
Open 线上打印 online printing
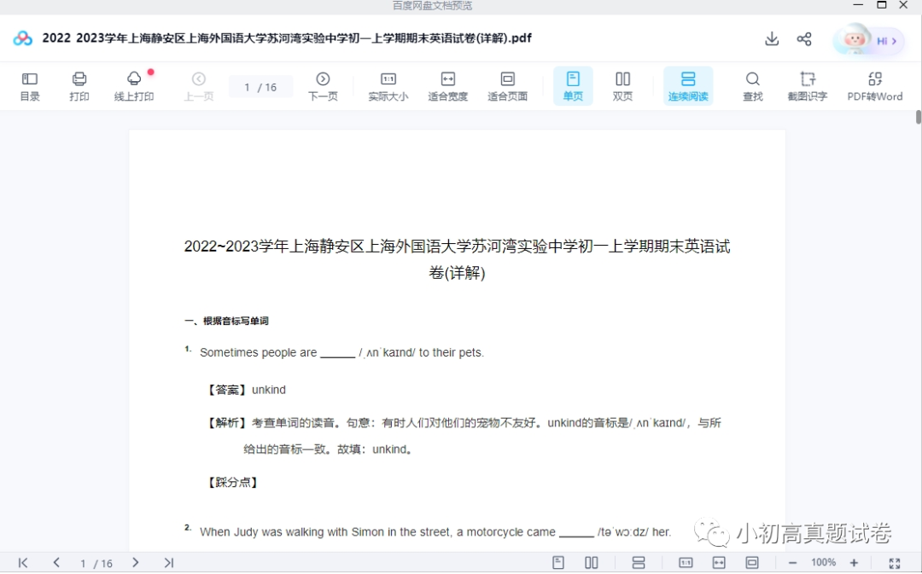point(134,86)
